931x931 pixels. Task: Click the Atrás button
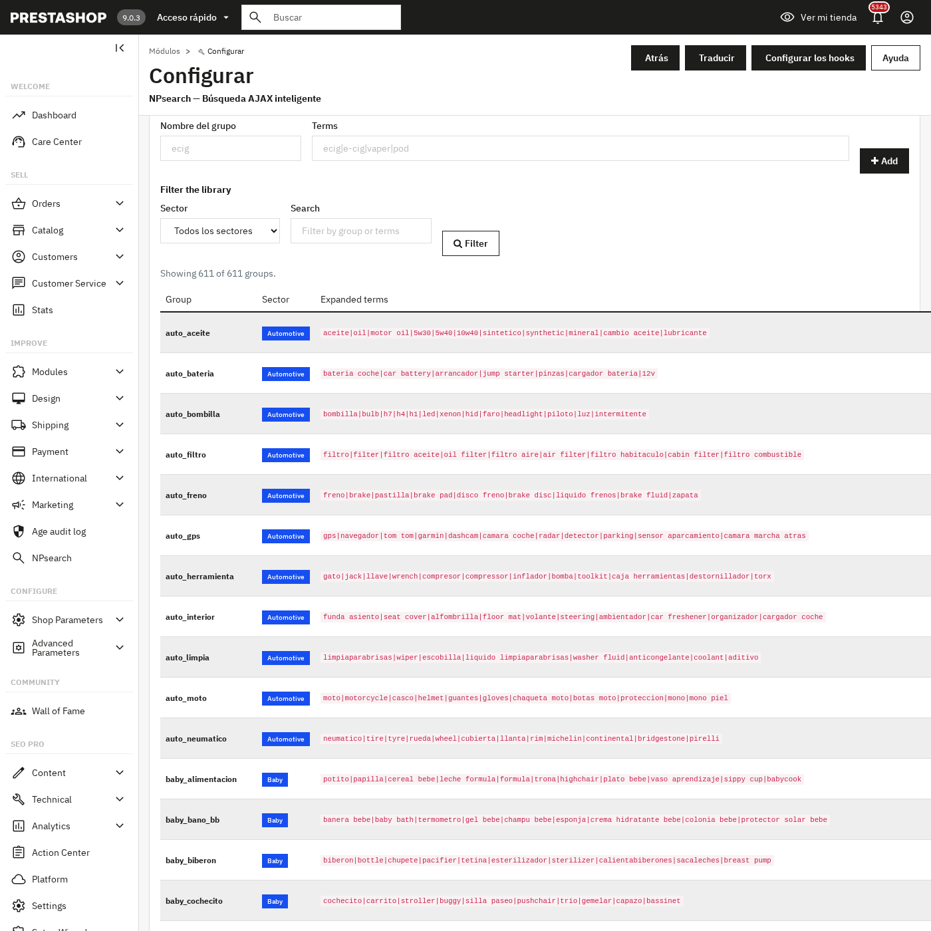(x=655, y=58)
